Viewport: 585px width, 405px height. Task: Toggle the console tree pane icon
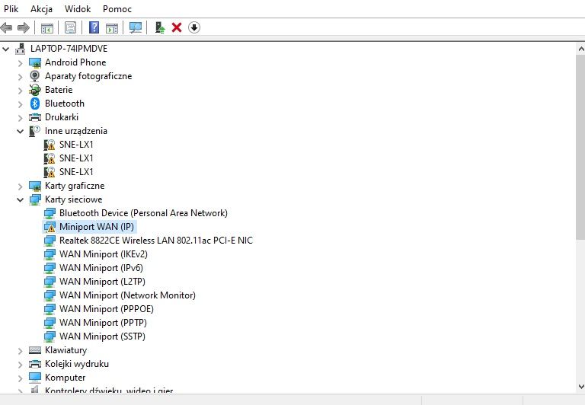coord(47,28)
